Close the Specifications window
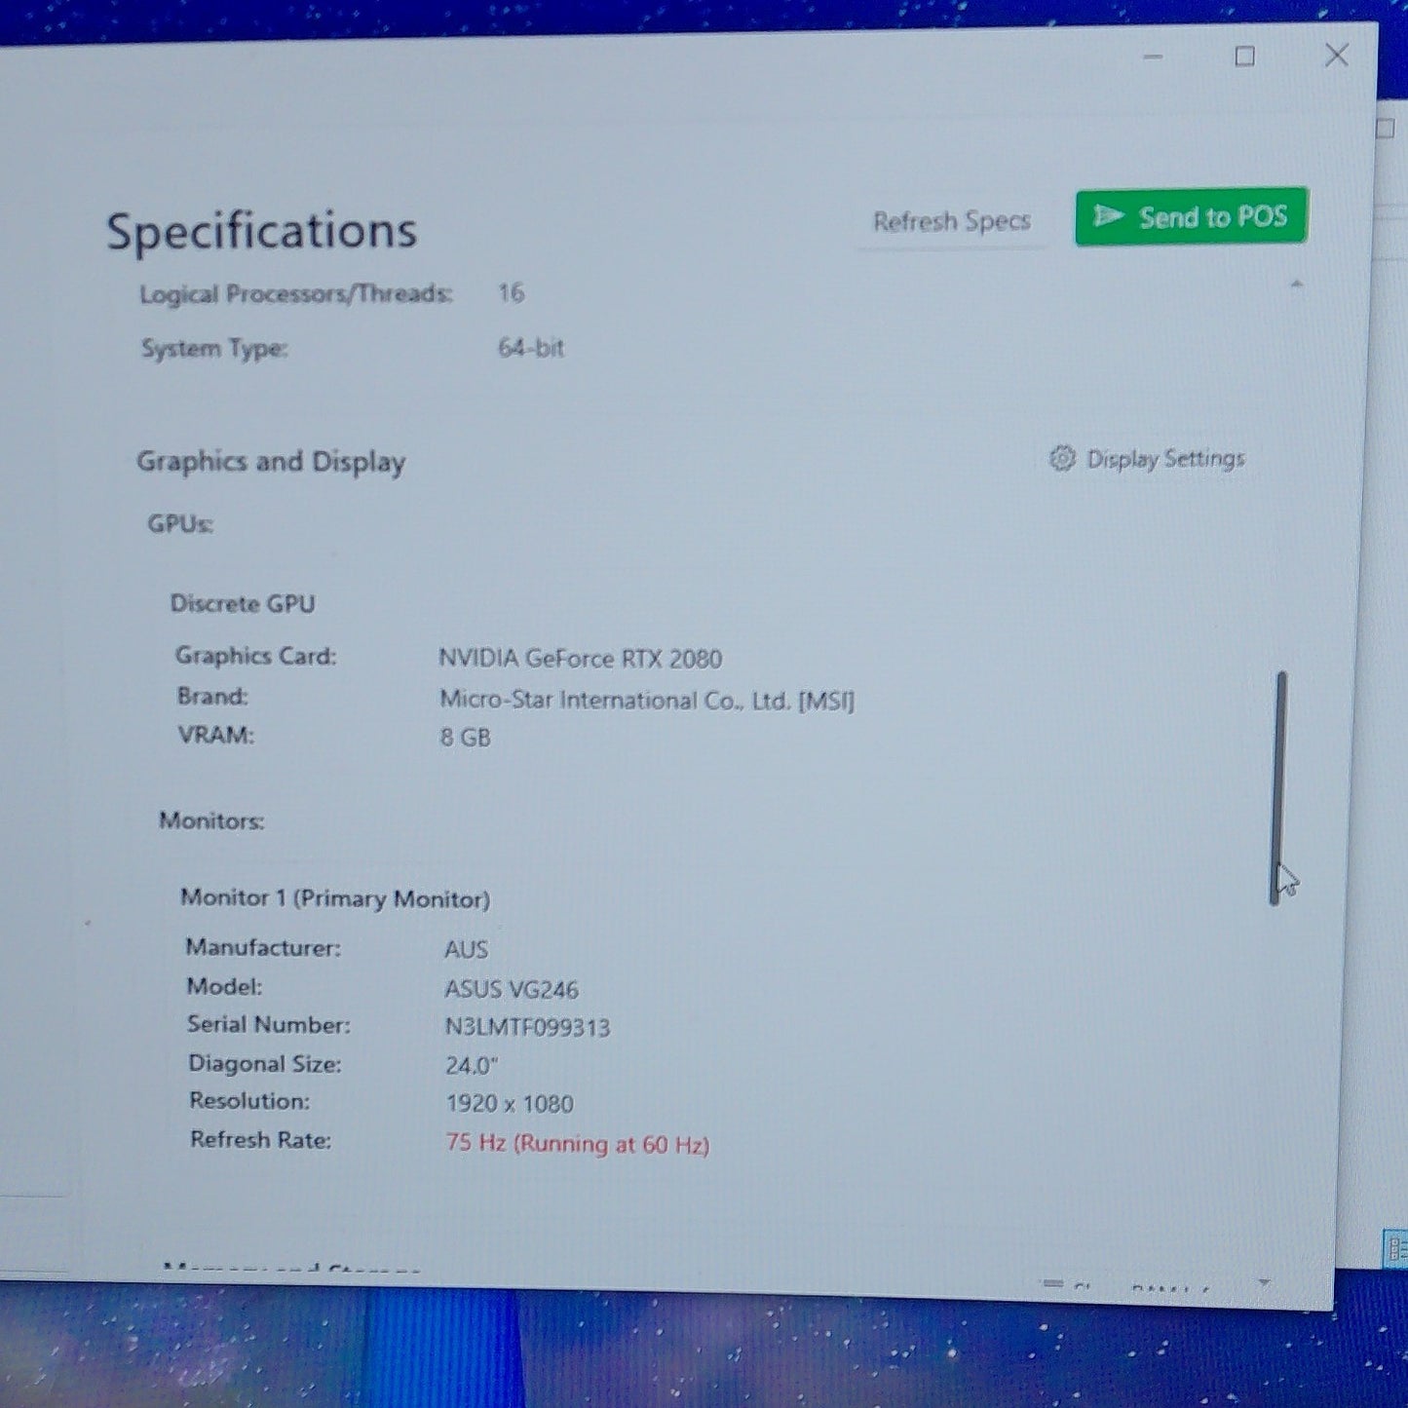 1337,56
